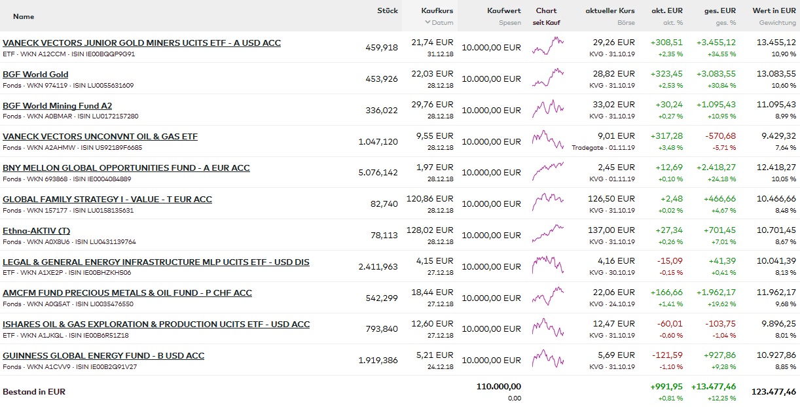800x407 pixels.
Task: Open VANECK VECTORS UNCONVNT OIL & GAS ETF
Action: click(x=100, y=137)
